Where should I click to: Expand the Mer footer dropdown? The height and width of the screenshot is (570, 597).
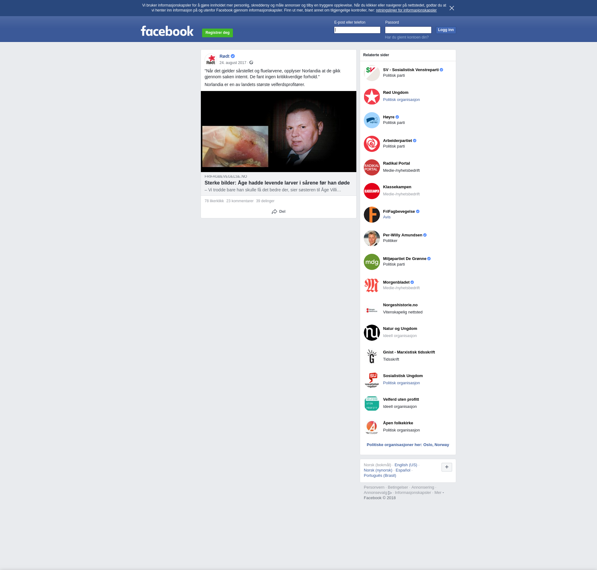pos(439,493)
